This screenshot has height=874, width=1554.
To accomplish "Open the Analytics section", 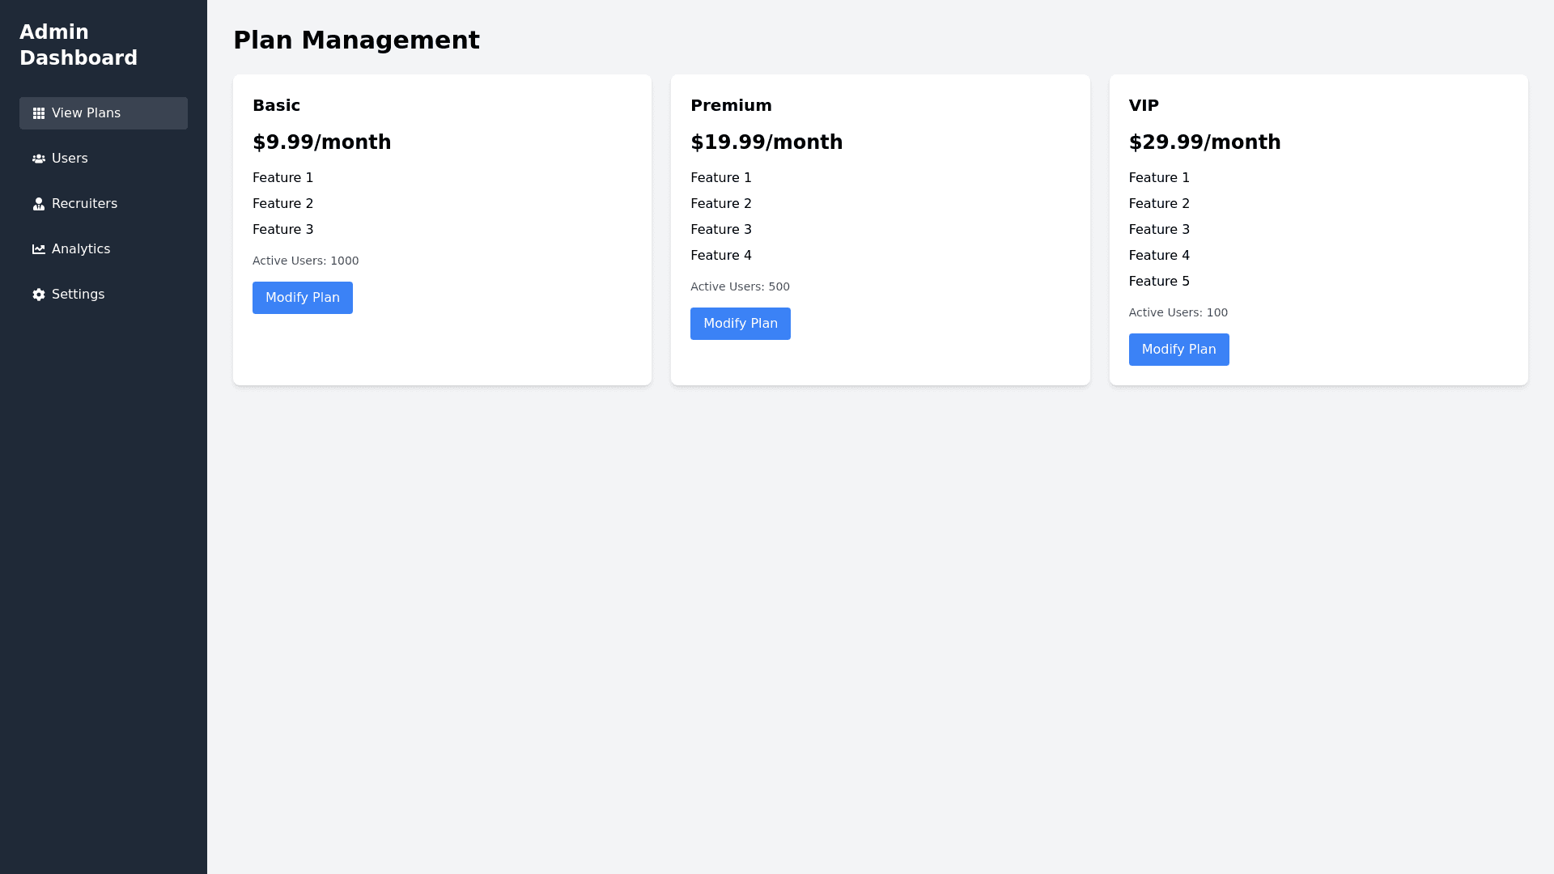I will (x=81, y=249).
